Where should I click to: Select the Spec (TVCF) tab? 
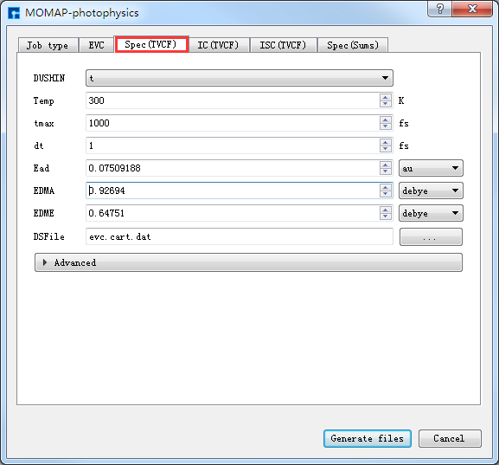pos(151,44)
